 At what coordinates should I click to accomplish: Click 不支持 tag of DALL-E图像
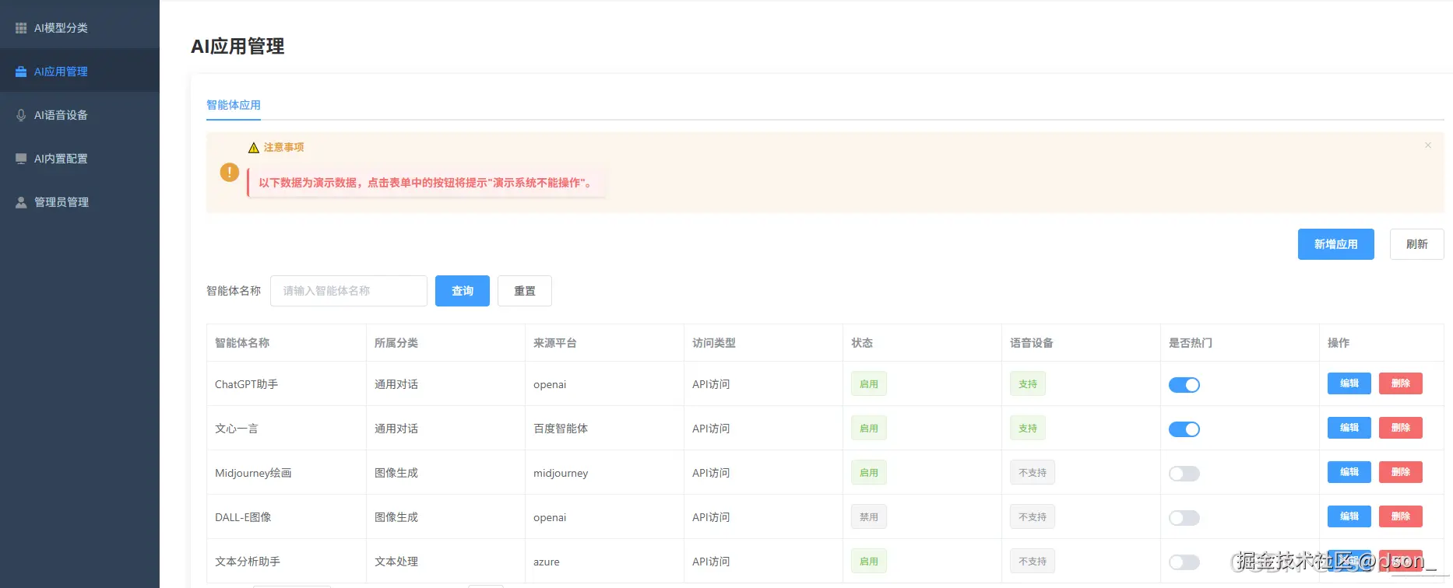click(x=1033, y=517)
